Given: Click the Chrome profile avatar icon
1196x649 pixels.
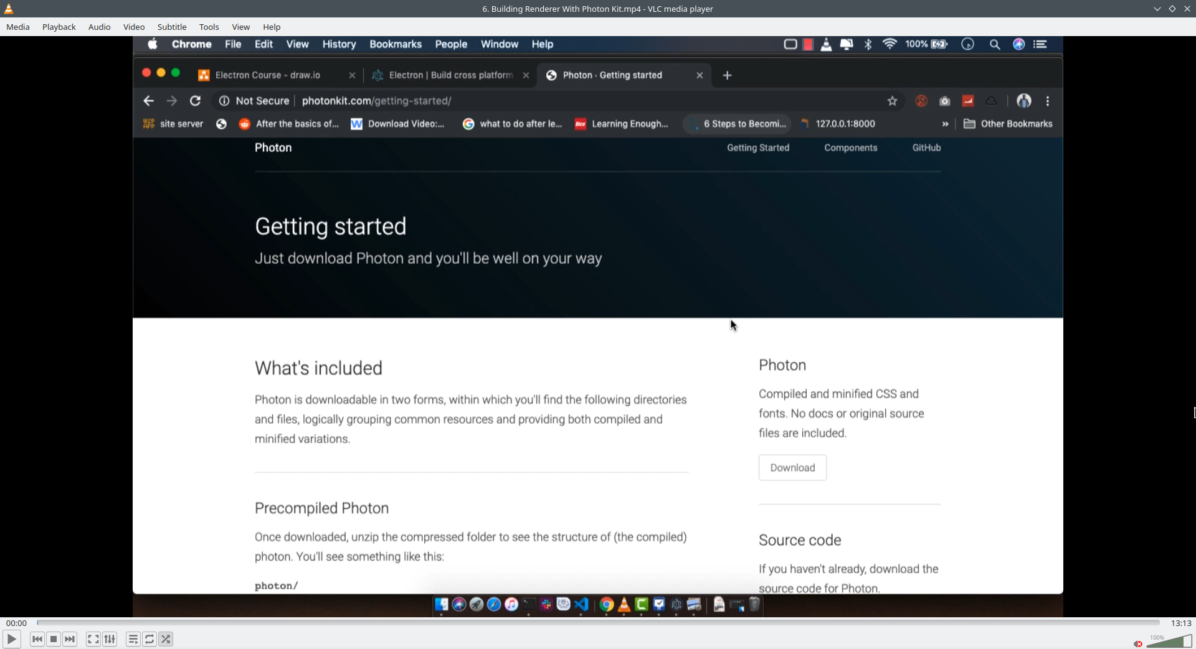Looking at the screenshot, I should tap(1023, 101).
